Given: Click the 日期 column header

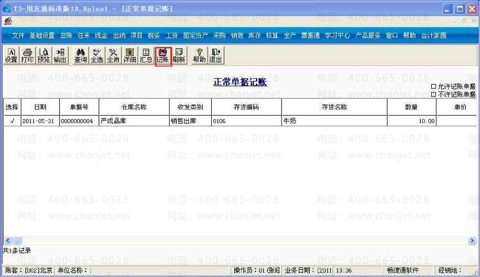Looking at the screenshot, I should tap(40, 107).
